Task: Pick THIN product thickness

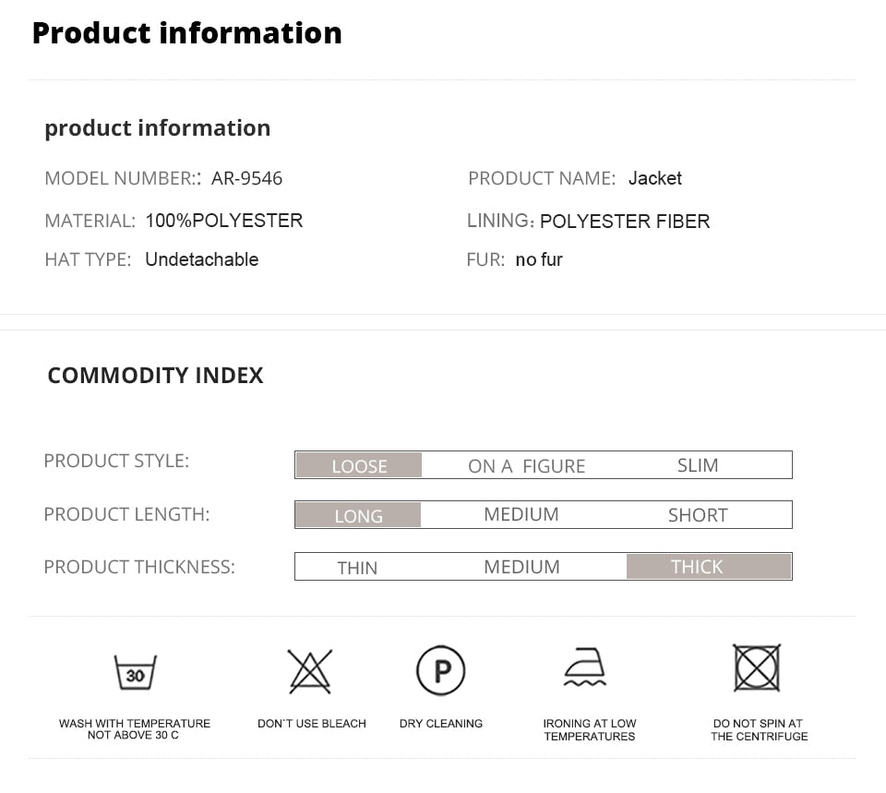Action: click(x=357, y=568)
